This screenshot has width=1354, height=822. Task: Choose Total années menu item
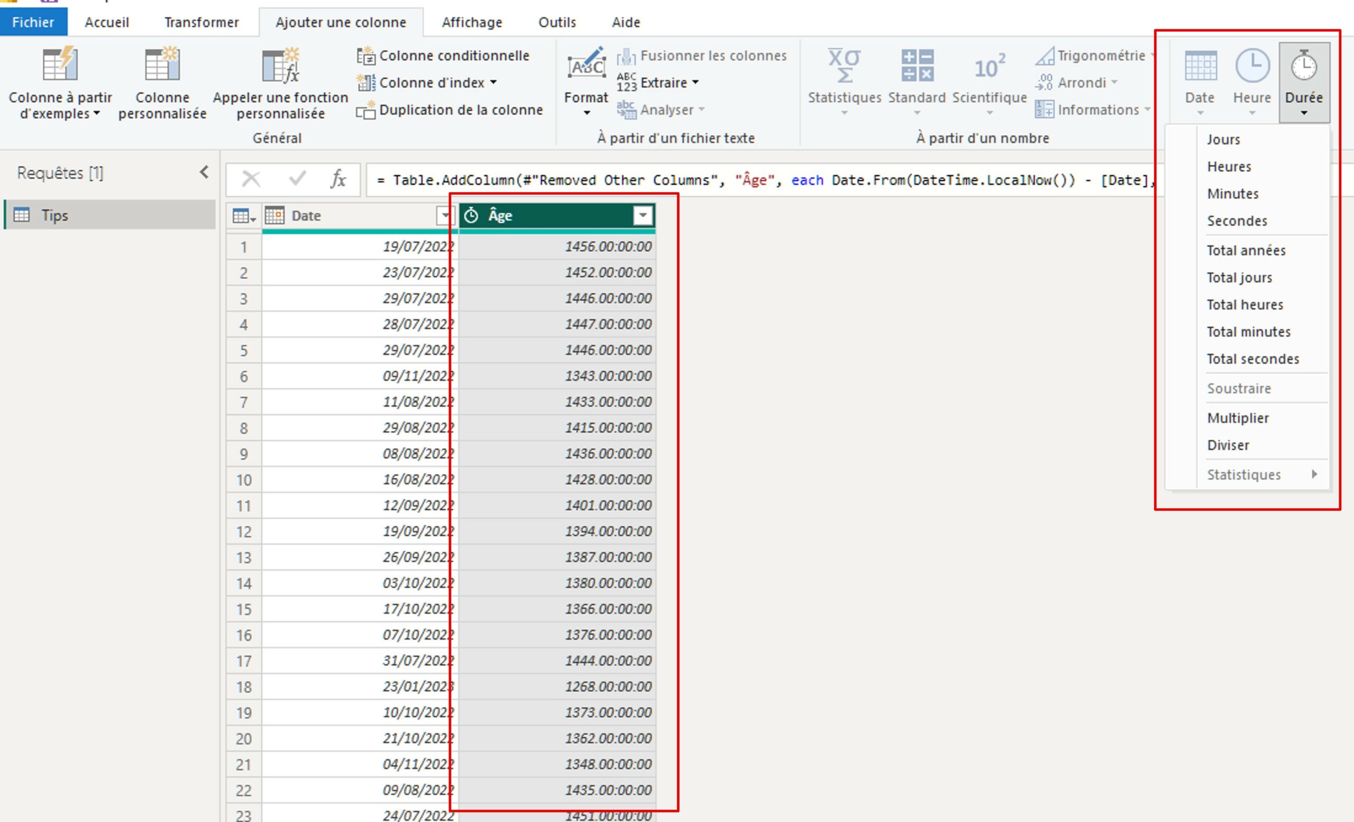(x=1247, y=251)
